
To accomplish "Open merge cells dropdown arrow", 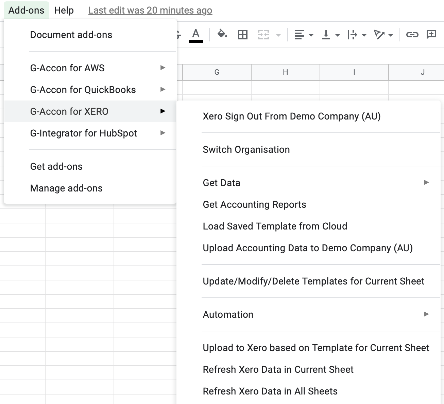I will pyautogui.click(x=278, y=35).
